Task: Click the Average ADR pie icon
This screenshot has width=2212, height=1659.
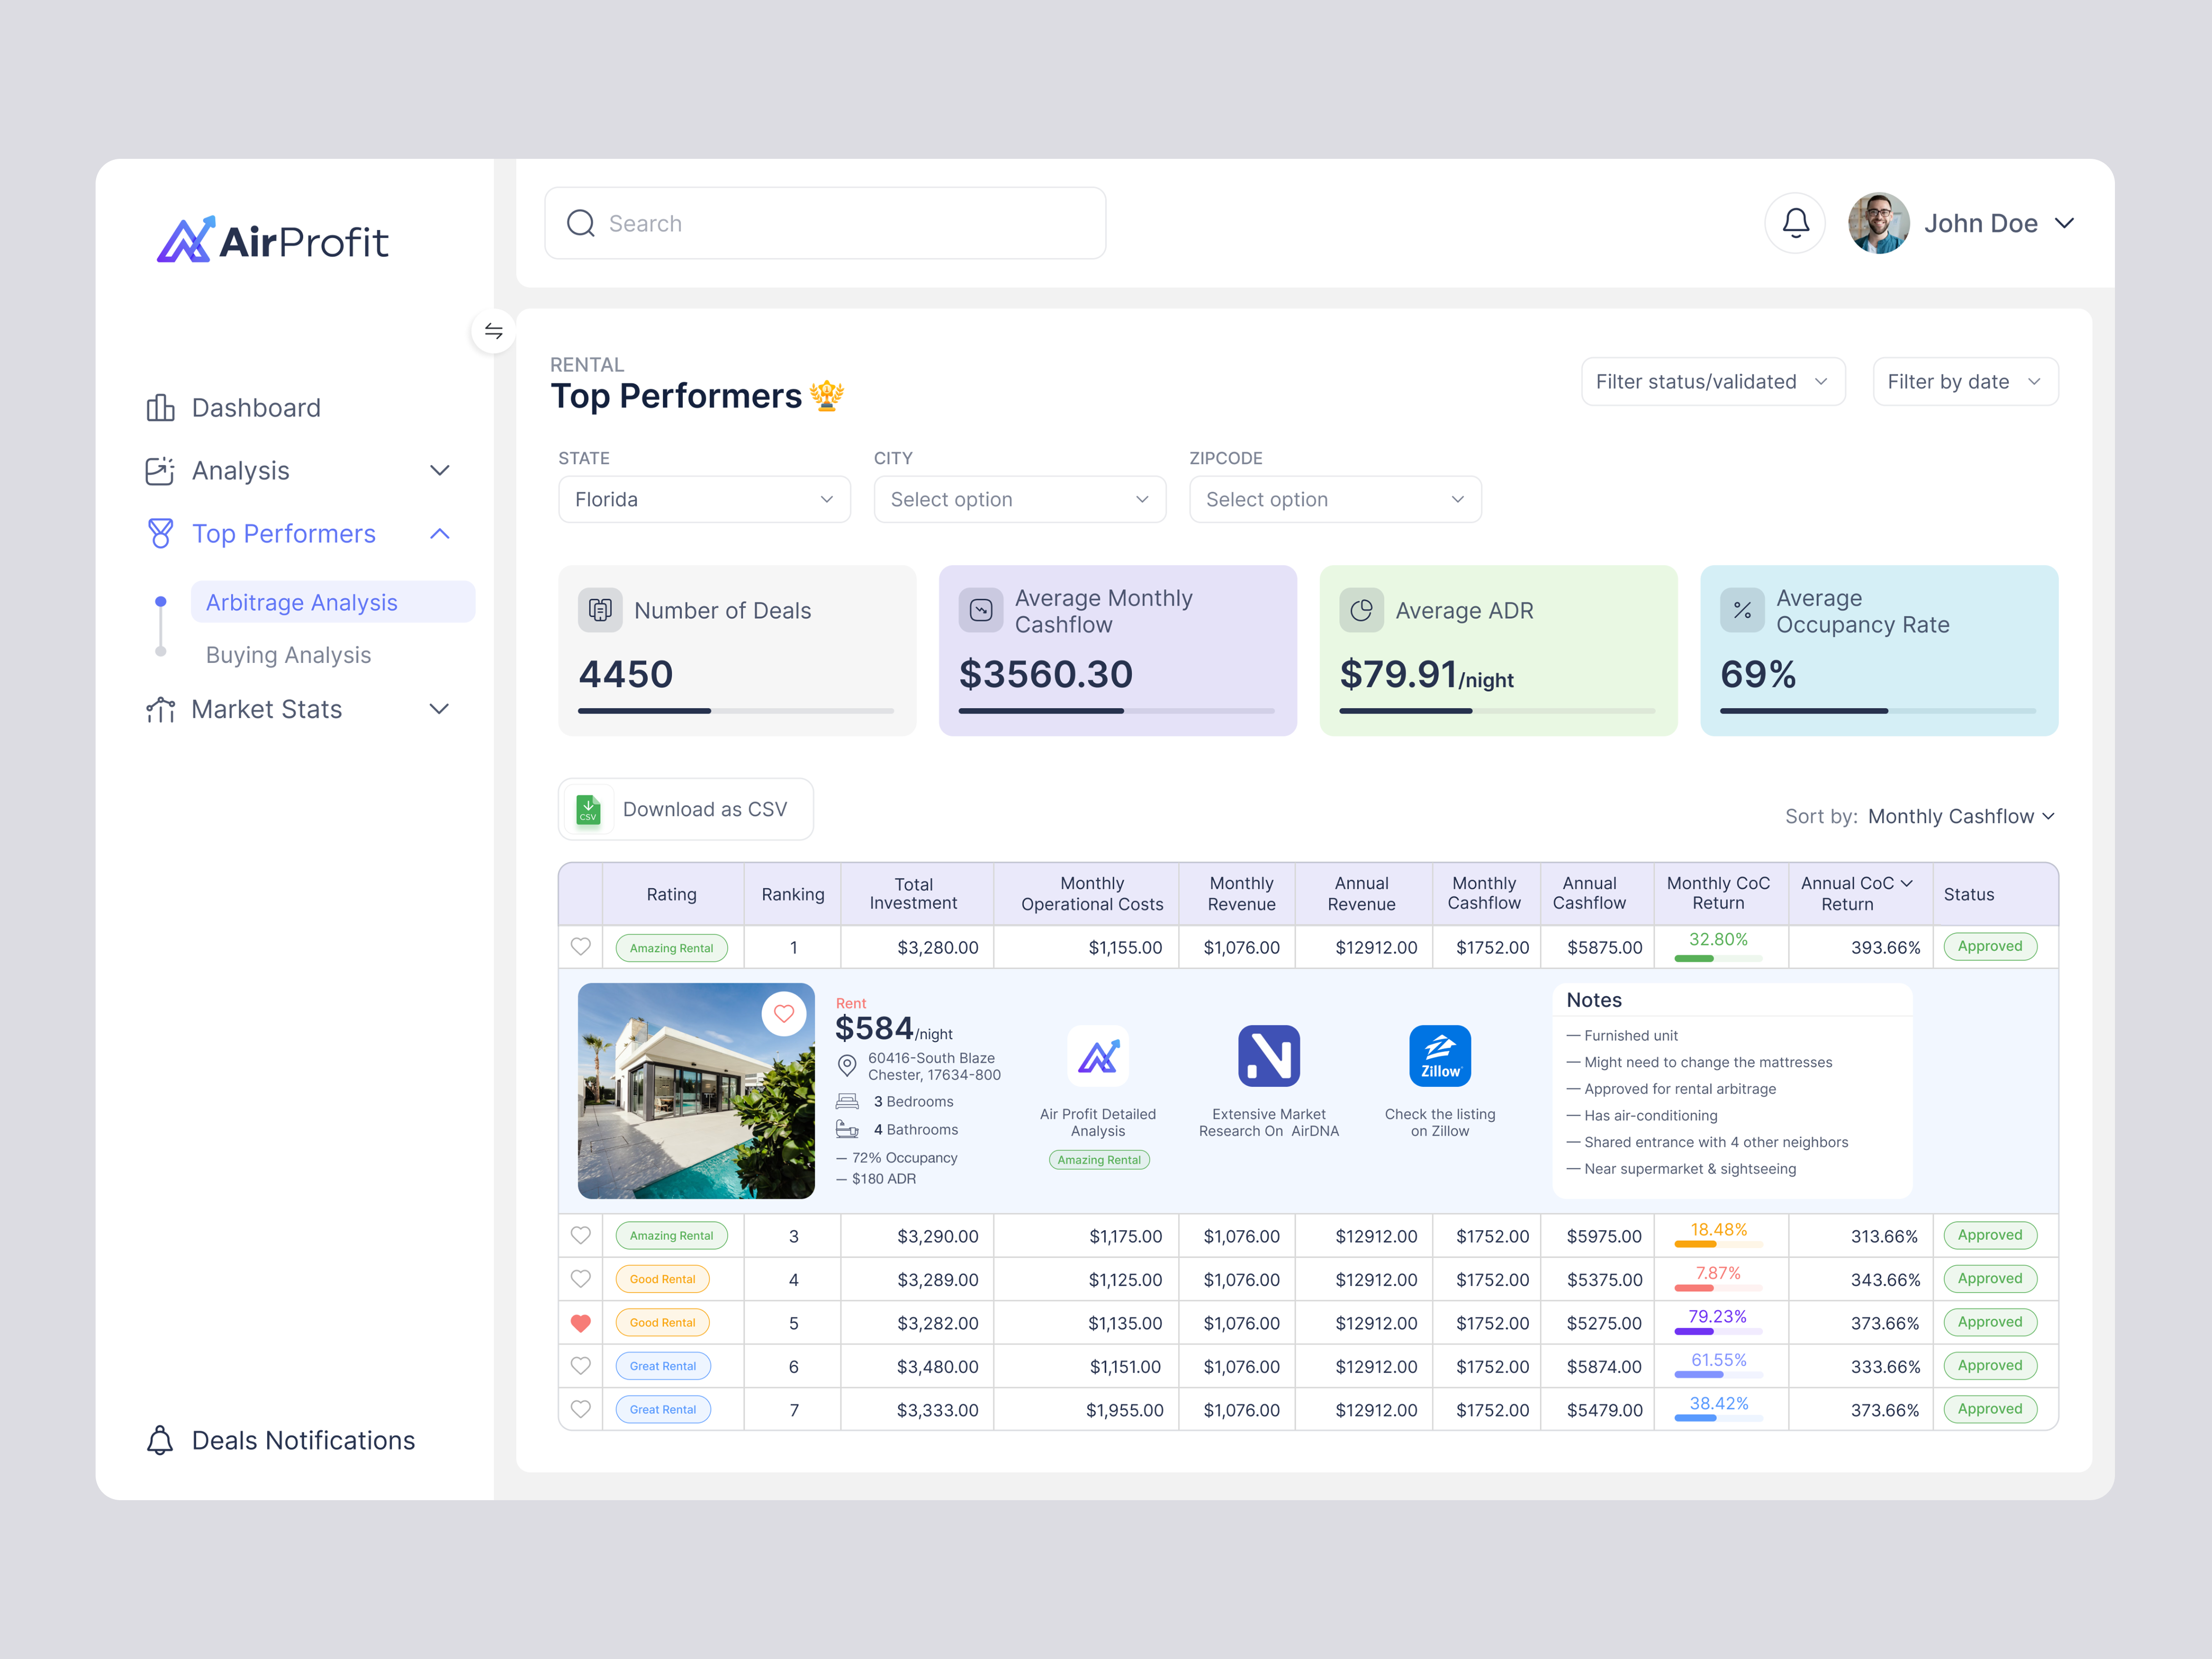Action: [1361, 610]
